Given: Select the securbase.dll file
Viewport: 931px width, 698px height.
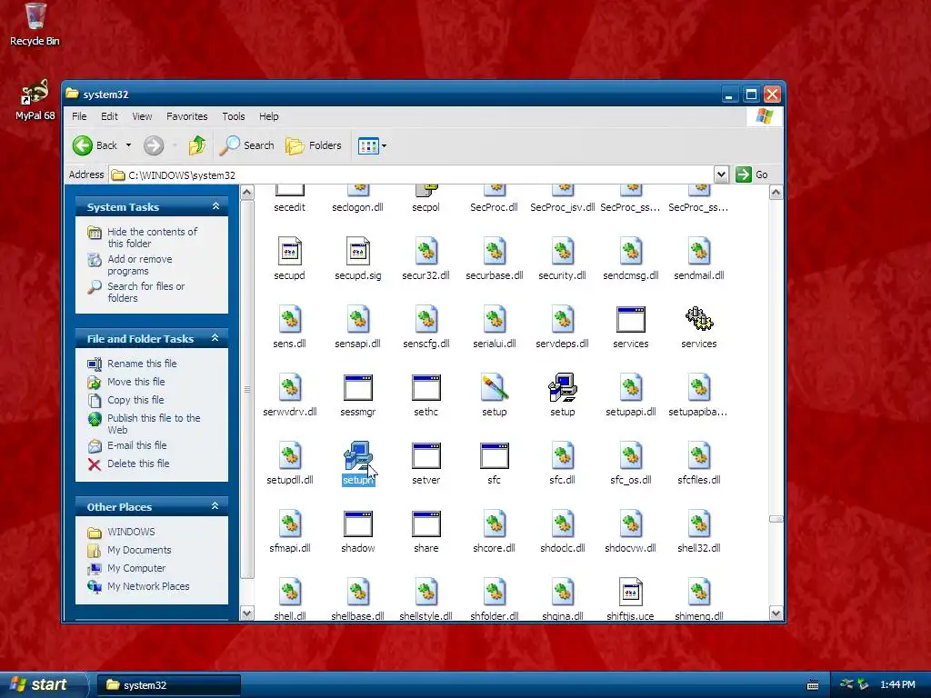Looking at the screenshot, I should [494, 259].
